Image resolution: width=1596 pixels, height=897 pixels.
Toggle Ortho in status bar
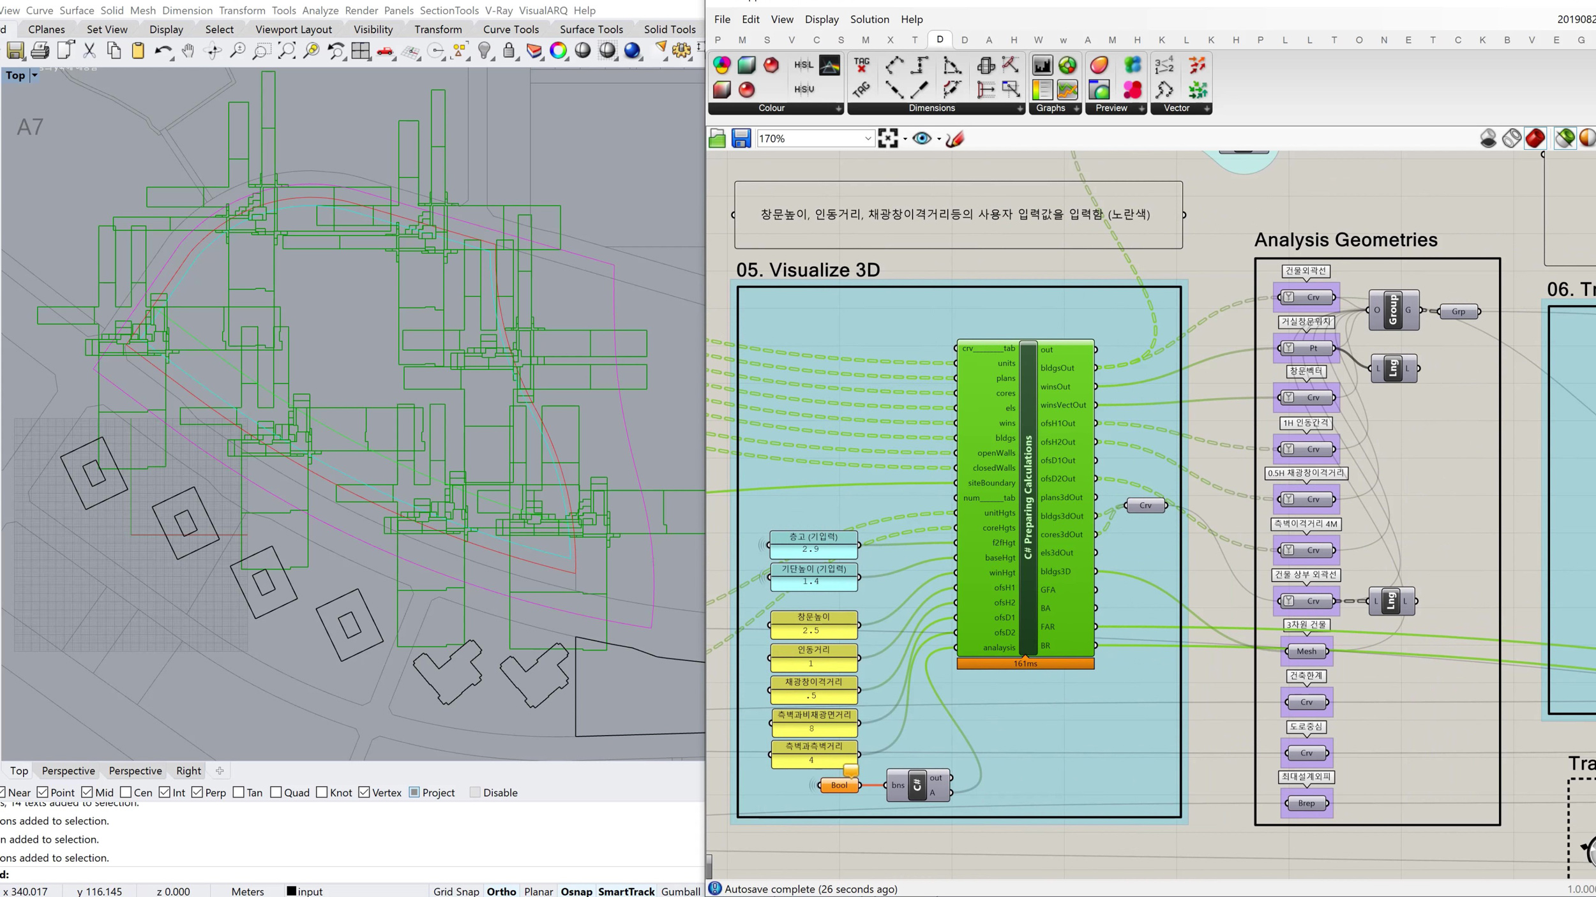[501, 891]
